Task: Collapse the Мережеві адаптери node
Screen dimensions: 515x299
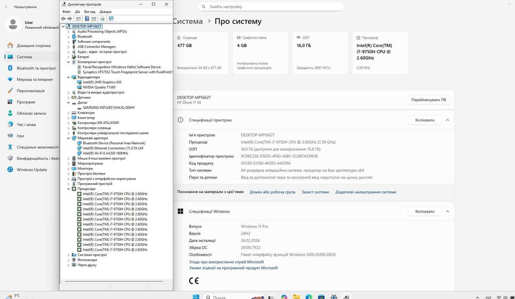Action: 68,138
